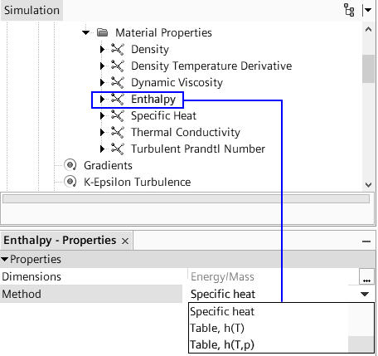Select the Density tree label
This screenshot has height=356, width=378.
(150, 49)
